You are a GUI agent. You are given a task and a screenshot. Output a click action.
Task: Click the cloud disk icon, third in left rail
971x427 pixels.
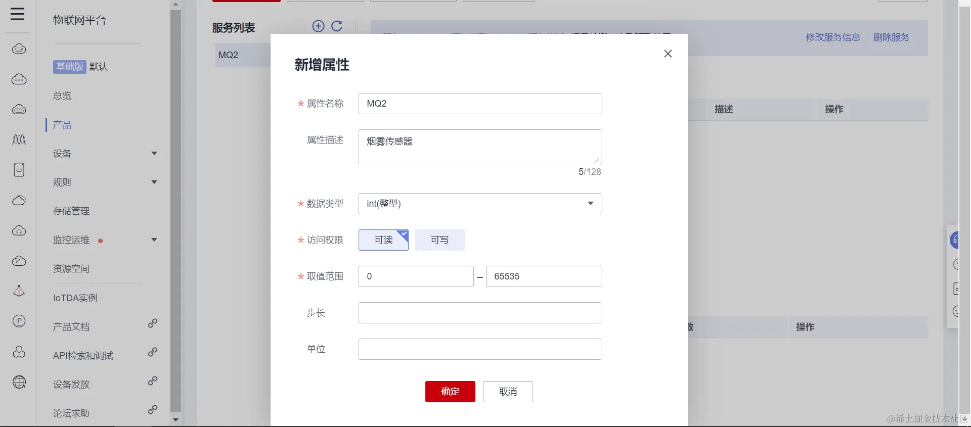tap(19, 110)
